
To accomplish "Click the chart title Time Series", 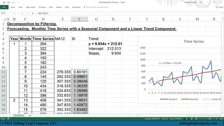I will pos(194,41).
